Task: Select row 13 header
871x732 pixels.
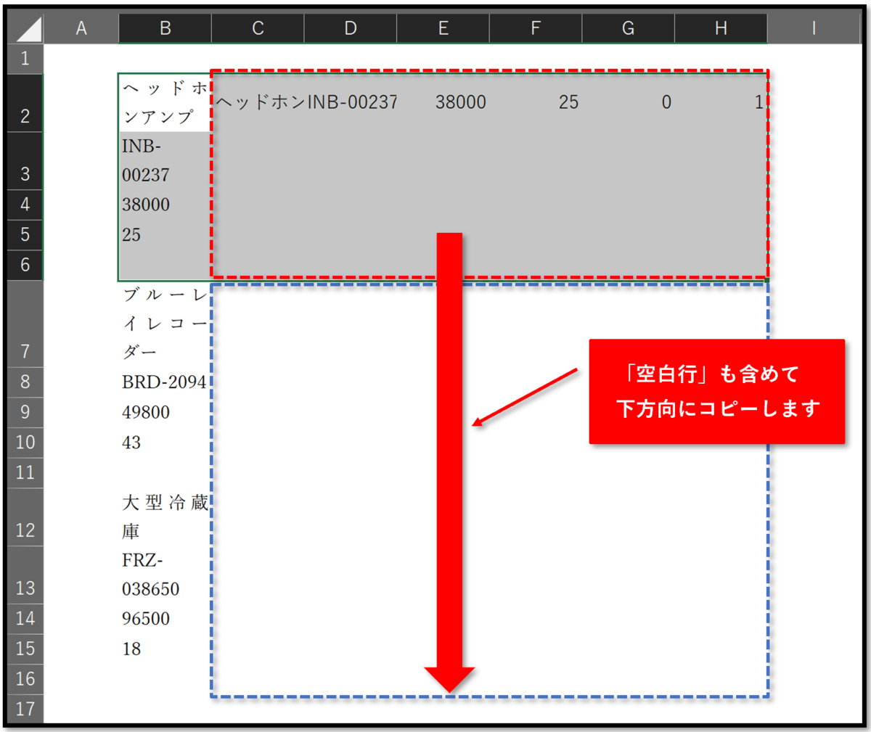Action: point(25,575)
